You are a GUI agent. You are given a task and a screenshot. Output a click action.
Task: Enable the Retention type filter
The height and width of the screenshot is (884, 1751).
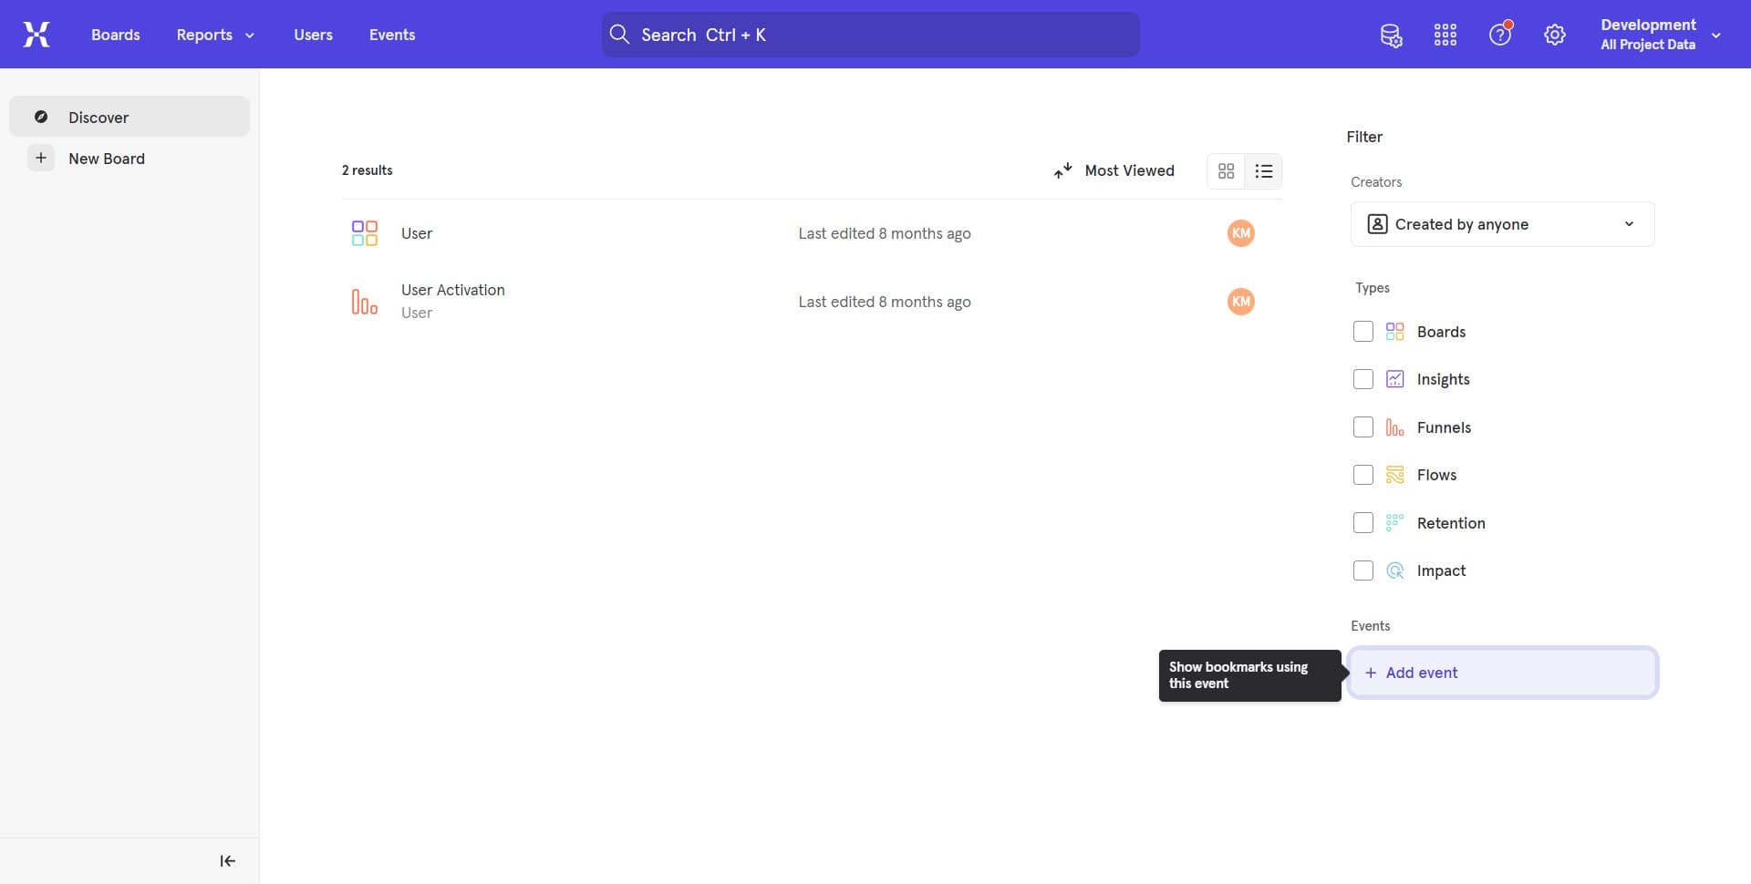tap(1362, 522)
